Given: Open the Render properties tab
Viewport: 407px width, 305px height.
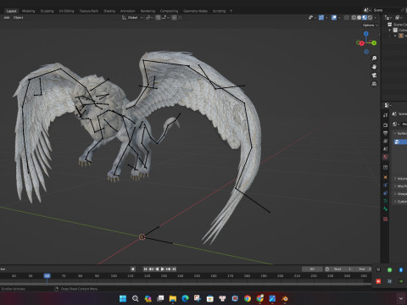Looking at the screenshot, I should [386, 125].
